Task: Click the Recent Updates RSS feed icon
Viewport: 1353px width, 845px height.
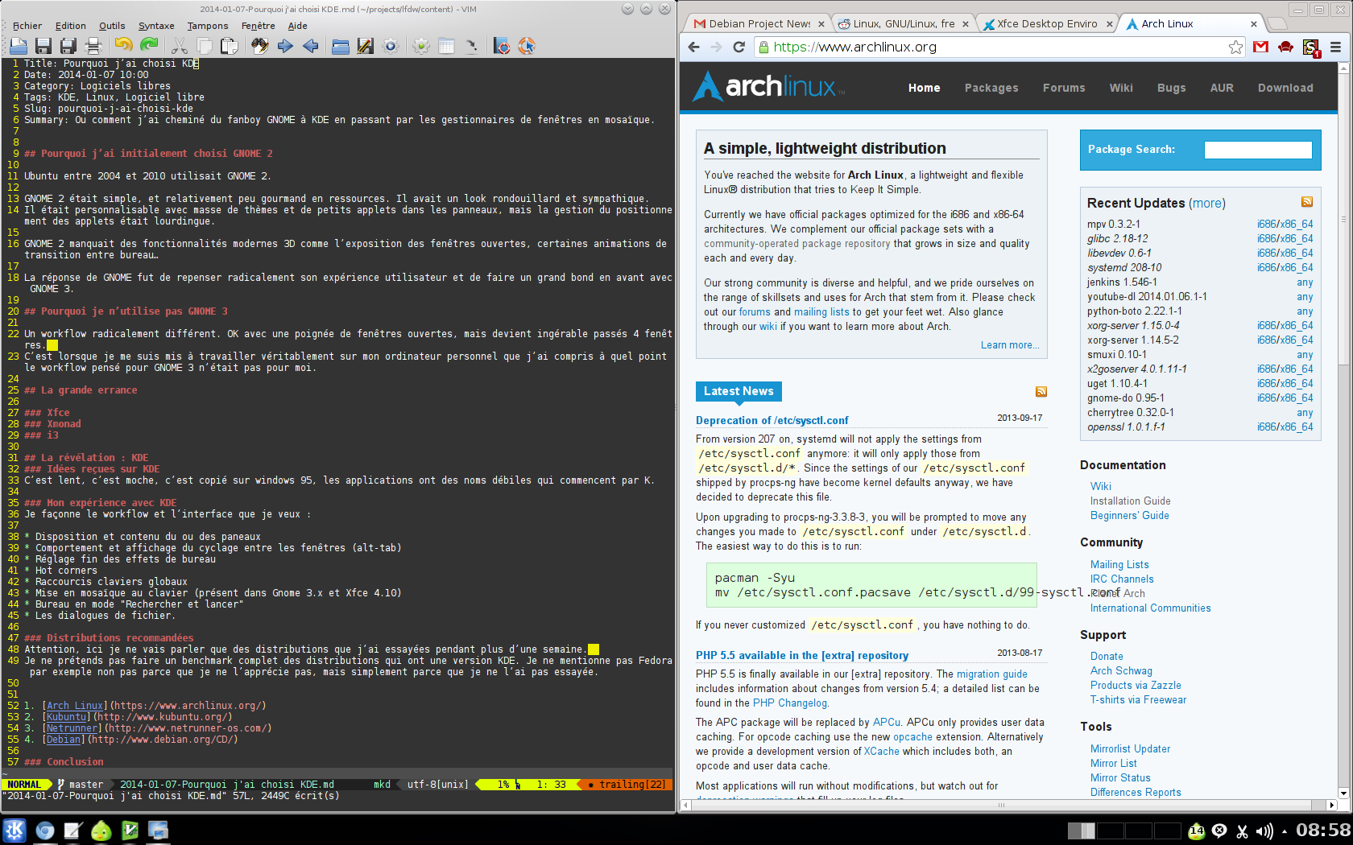Action: click(x=1307, y=202)
